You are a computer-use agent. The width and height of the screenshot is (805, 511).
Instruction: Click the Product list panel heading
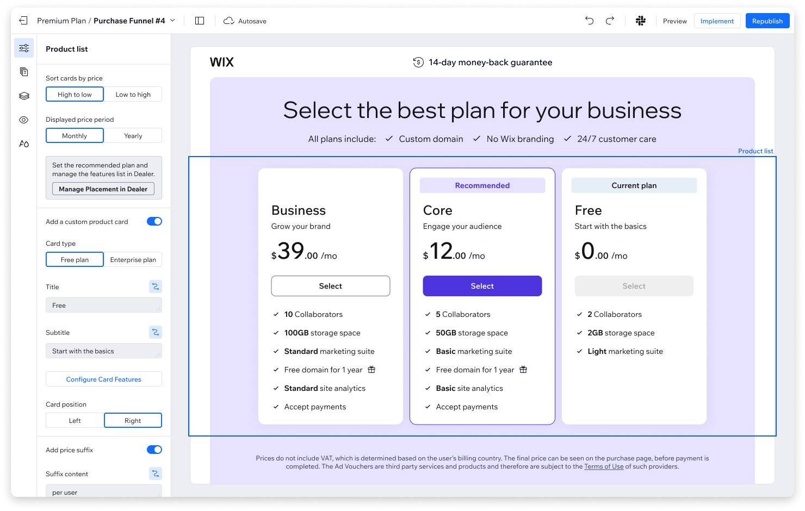67,49
